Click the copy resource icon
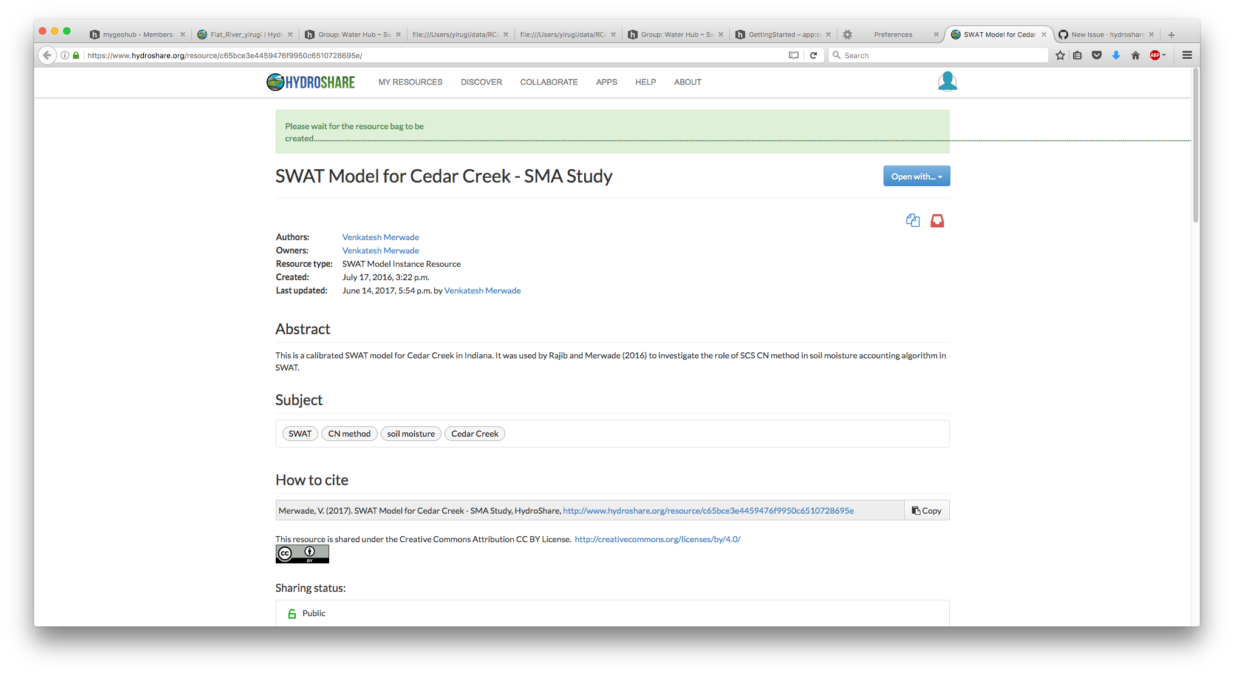 pyautogui.click(x=913, y=220)
